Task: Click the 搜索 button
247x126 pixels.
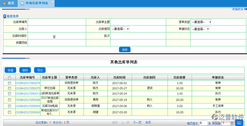Action: pyautogui.click(x=125, y=50)
